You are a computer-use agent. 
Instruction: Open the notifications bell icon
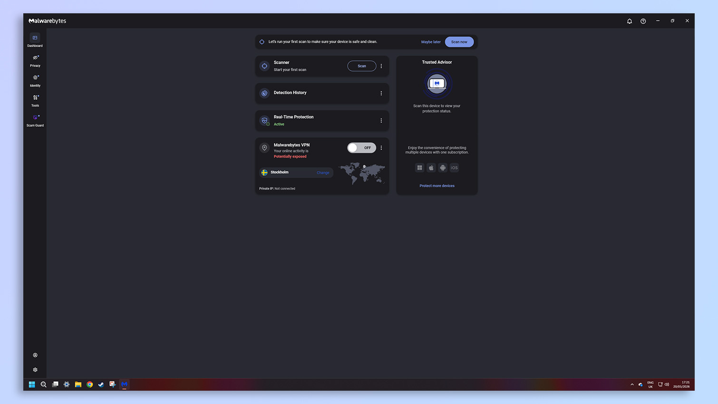[x=630, y=21]
